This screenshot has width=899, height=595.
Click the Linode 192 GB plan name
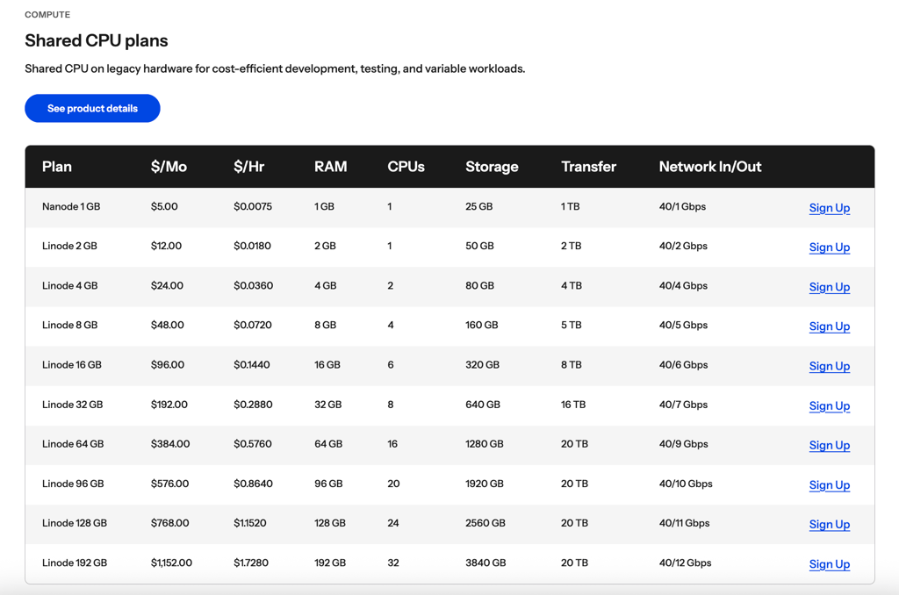point(75,563)
